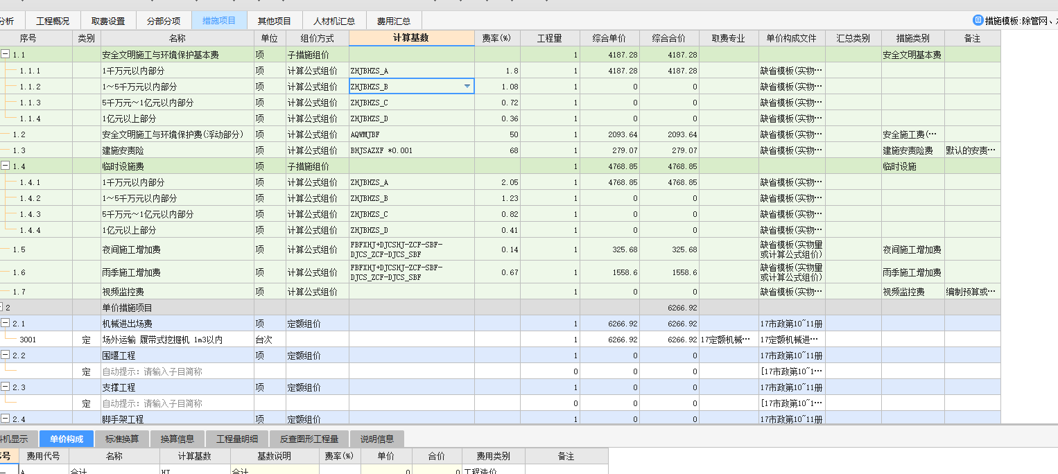Click the 单价构成文件 column header

tap(792, 38)
